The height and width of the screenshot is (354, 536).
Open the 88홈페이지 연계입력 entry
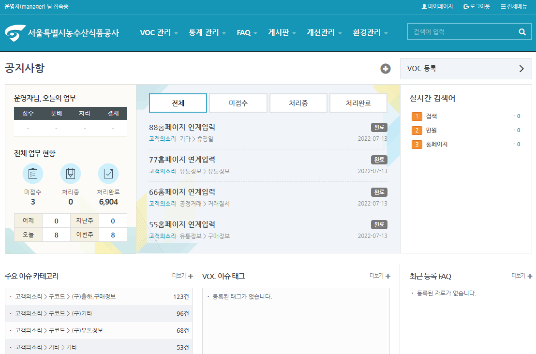[x=182, y=127]
